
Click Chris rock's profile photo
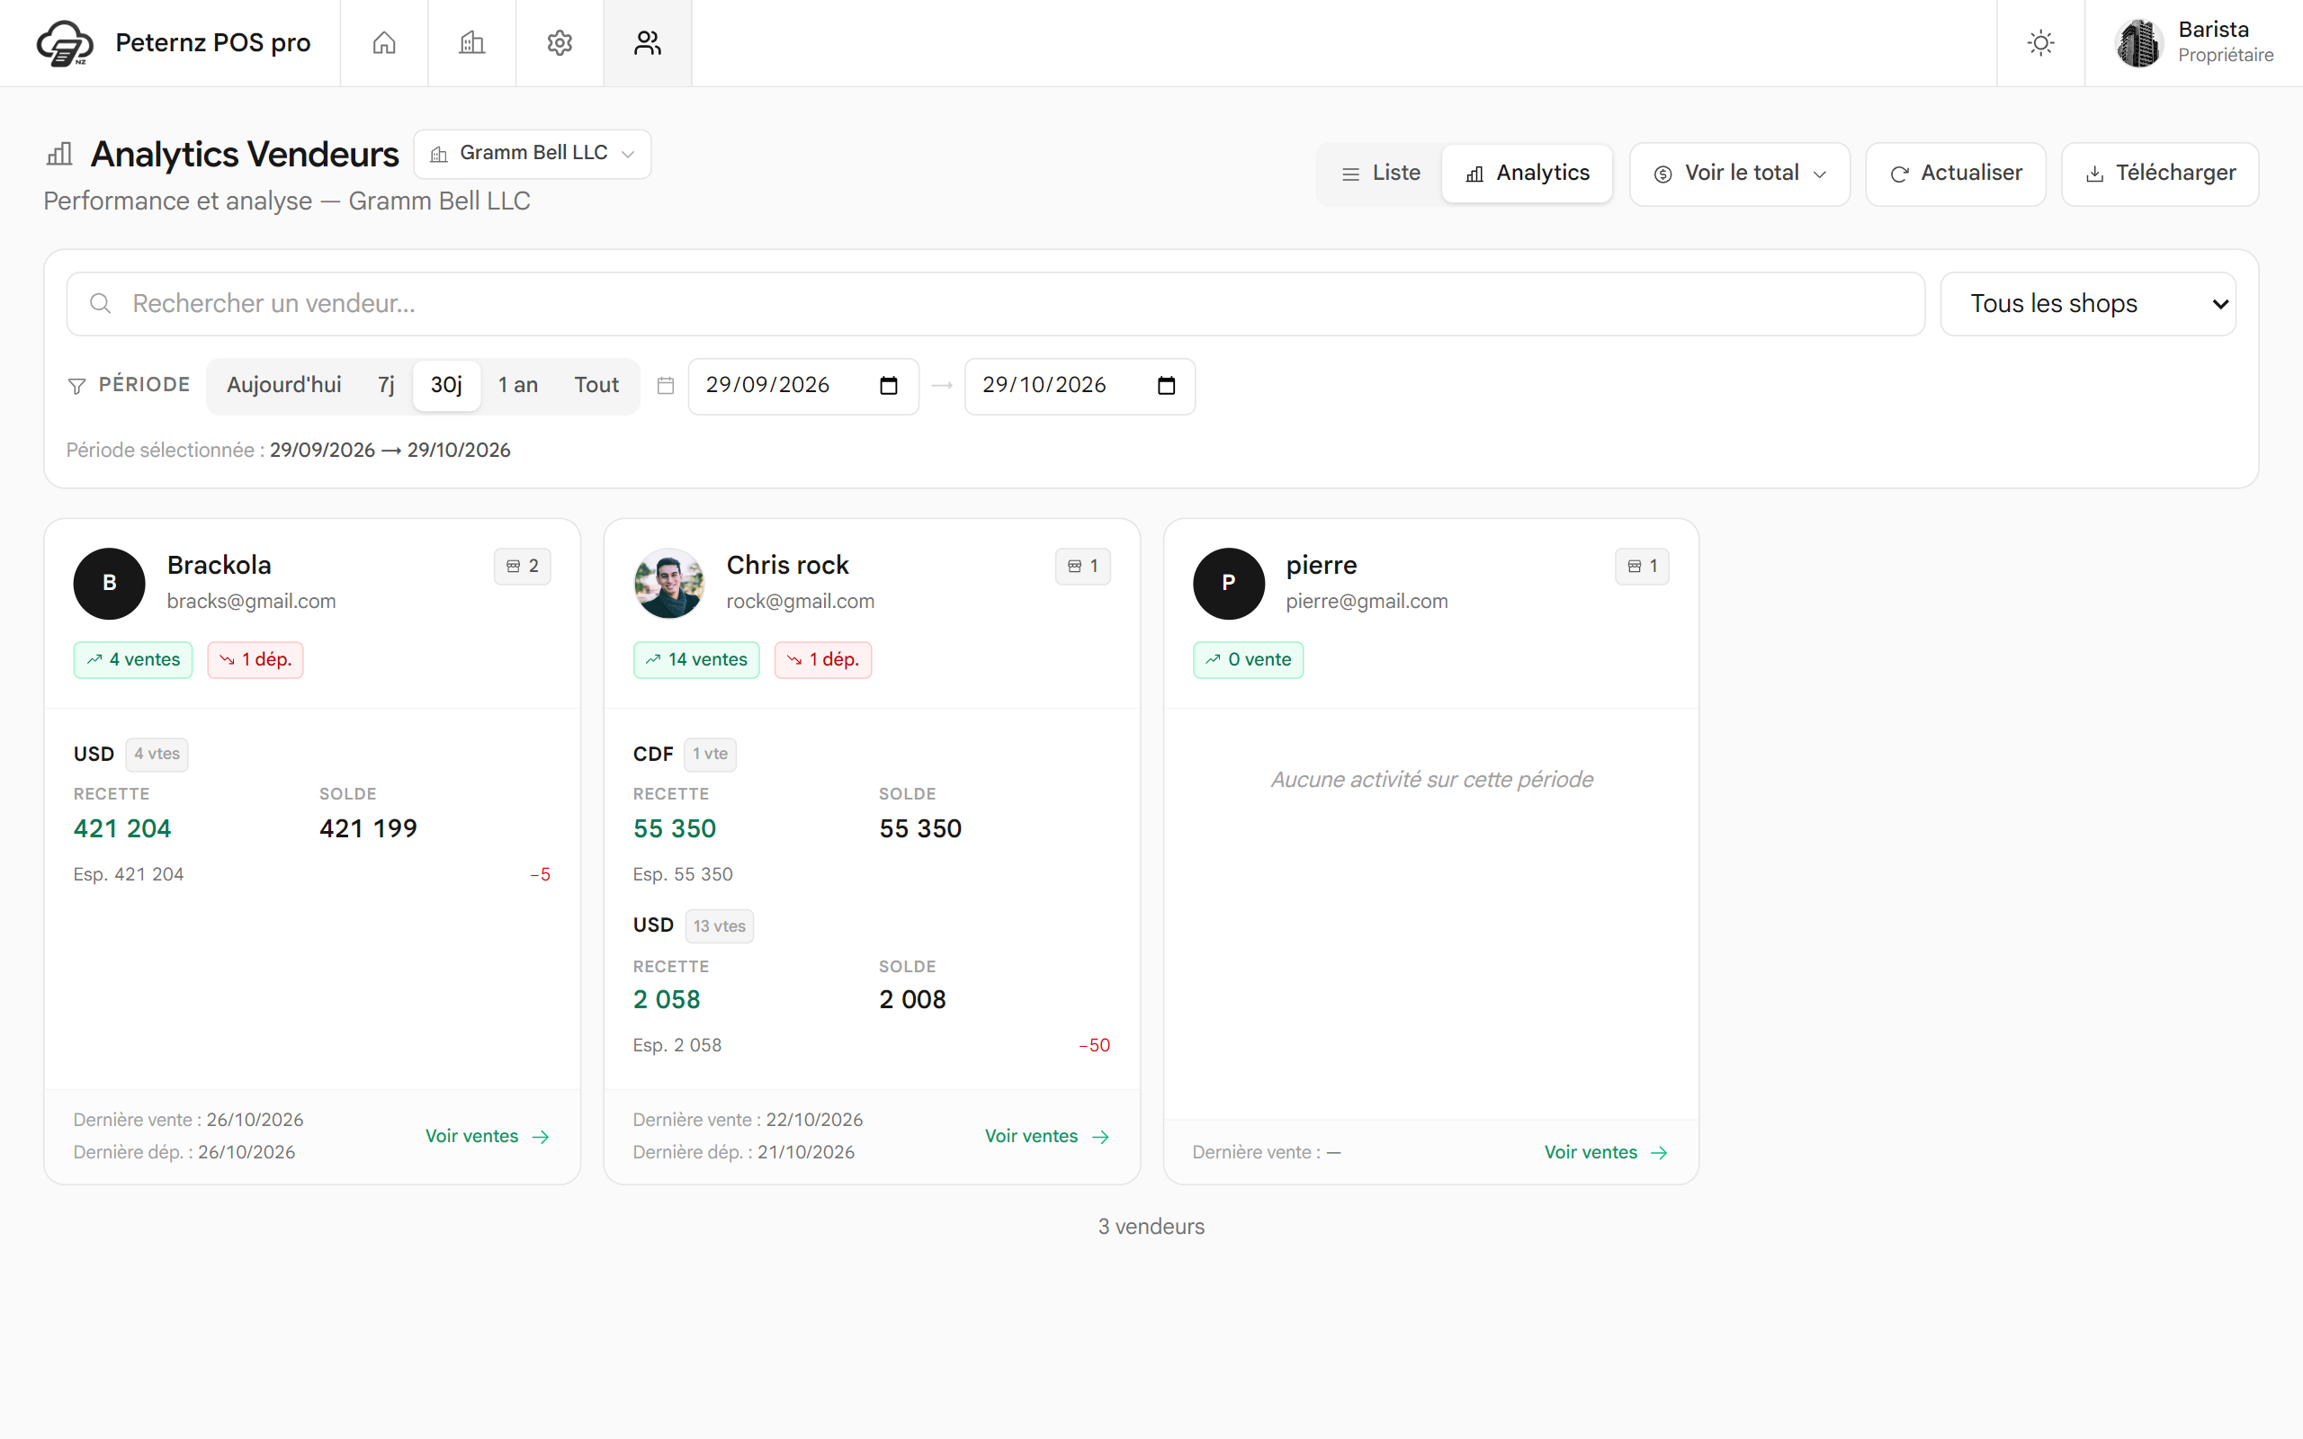pos(669,584)
